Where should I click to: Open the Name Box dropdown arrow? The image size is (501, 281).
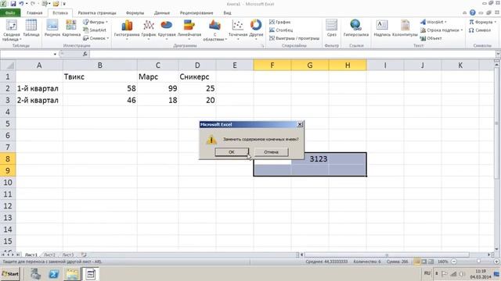(x=55, y=54)
